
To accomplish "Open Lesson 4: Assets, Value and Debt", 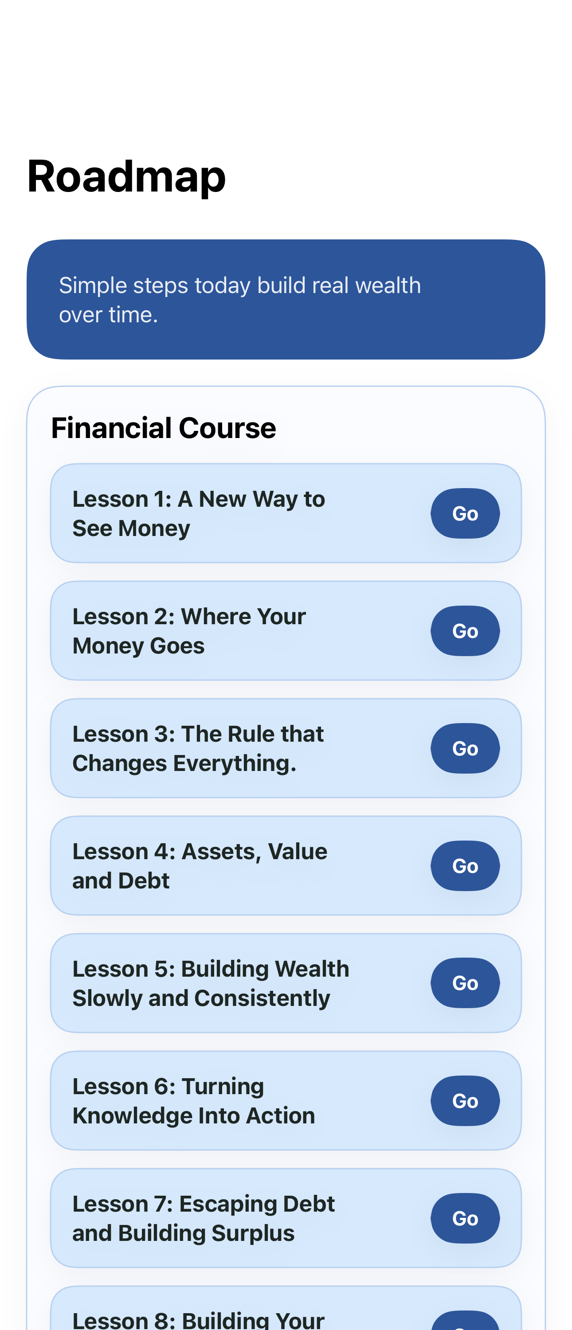I will [286, 866].
